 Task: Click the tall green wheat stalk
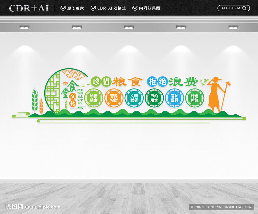(x=35, y=100)
